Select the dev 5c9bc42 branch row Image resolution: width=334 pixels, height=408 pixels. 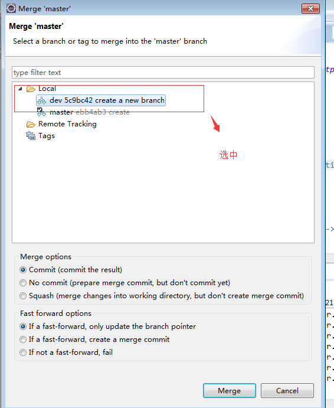click(101, 100)
